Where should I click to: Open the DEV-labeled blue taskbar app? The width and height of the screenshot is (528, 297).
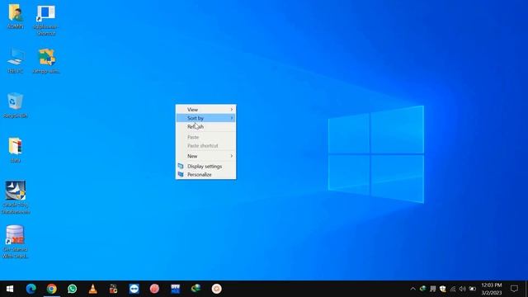[175, 289]
